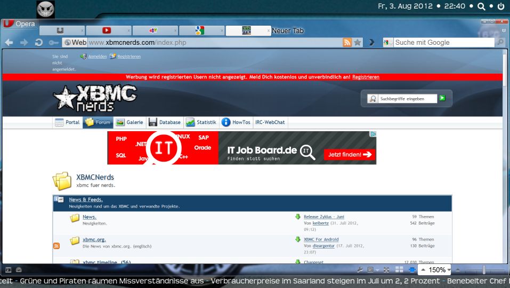Focus the address bar showing xbmcnerds.com

(x=215, y=42)
